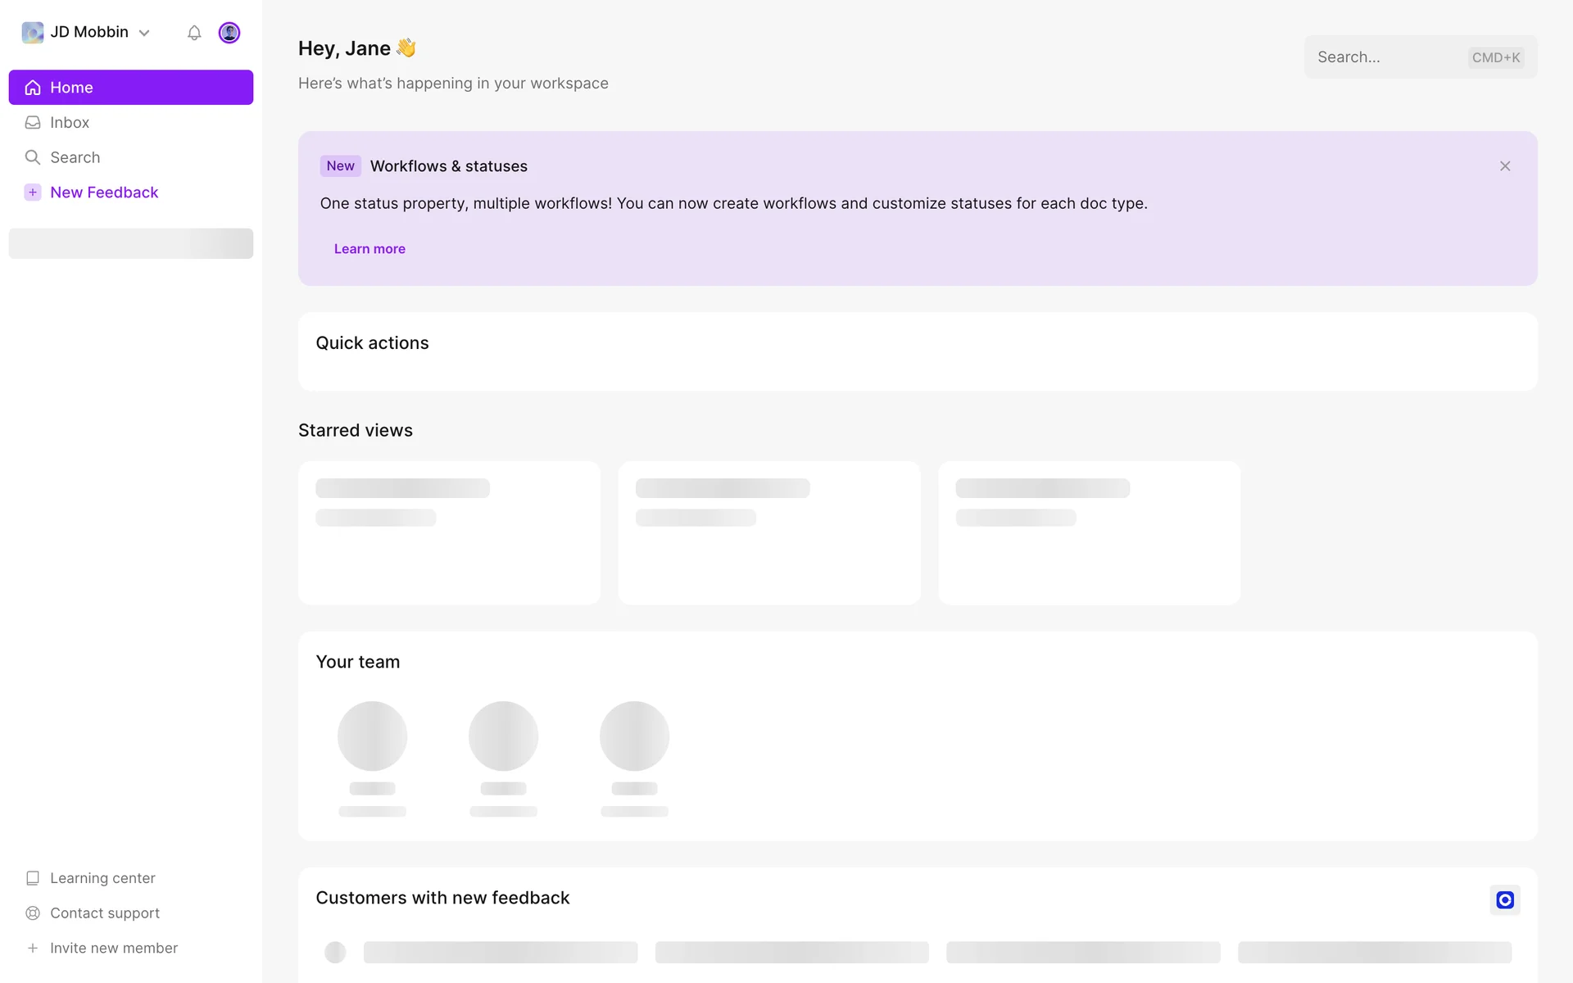The width and height of the screenshot is (1573, 983).
Task: Expand the JD Mobbin workspace dropdown chevron
Action: tap(144, 34)
